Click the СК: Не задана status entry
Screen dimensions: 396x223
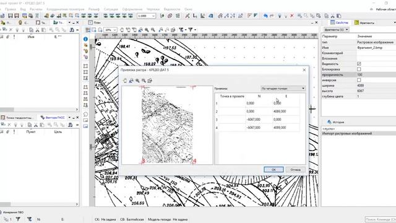tap(105, 219)
